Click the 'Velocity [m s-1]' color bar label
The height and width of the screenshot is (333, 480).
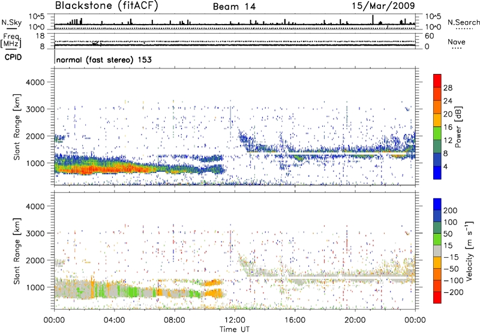[469, 251]
